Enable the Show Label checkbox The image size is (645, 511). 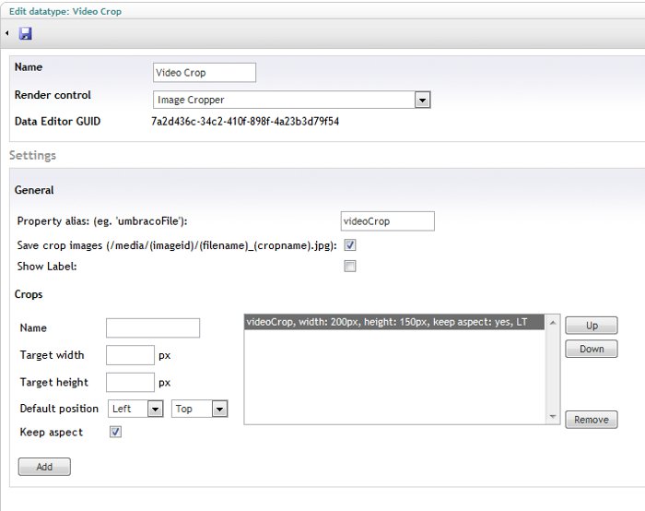(349, 267)
